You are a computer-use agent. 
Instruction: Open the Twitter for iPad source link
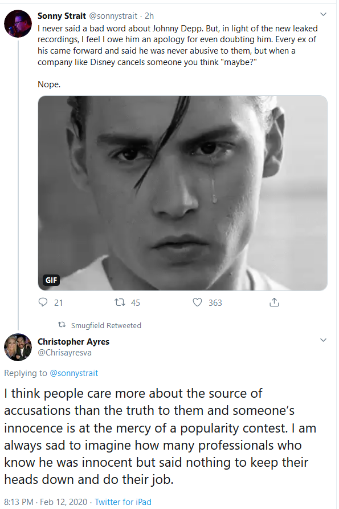point(123,502)
